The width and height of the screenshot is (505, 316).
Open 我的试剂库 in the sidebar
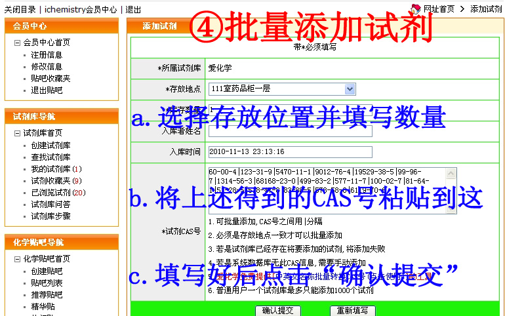[51, 169]
